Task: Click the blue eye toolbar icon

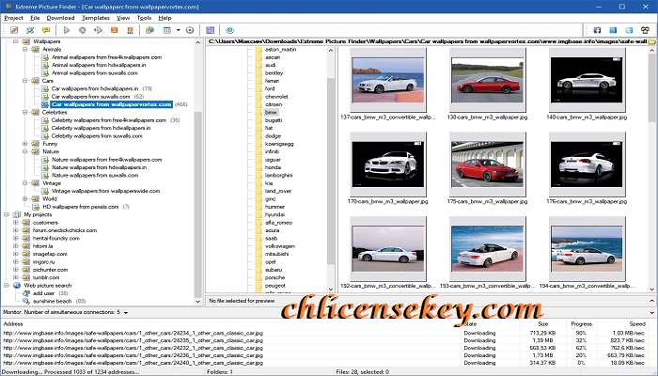Action: point(229,30)
